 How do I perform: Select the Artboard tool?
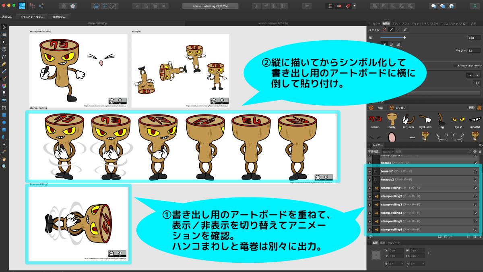pos(4,35)
